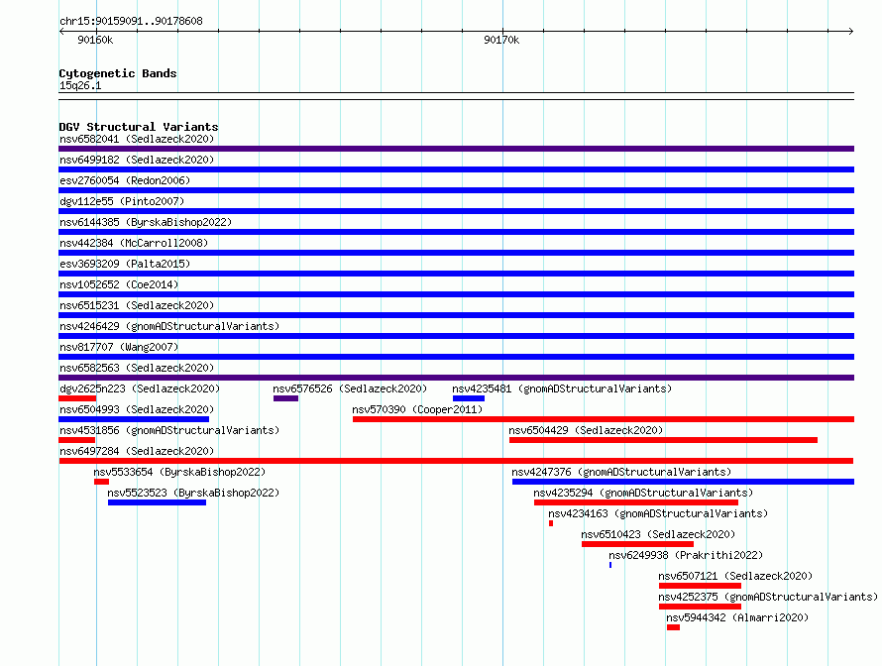Screen dimensions: 882x666
Task: Click the blue bar under nsv6499182
Action: point(456,169)
